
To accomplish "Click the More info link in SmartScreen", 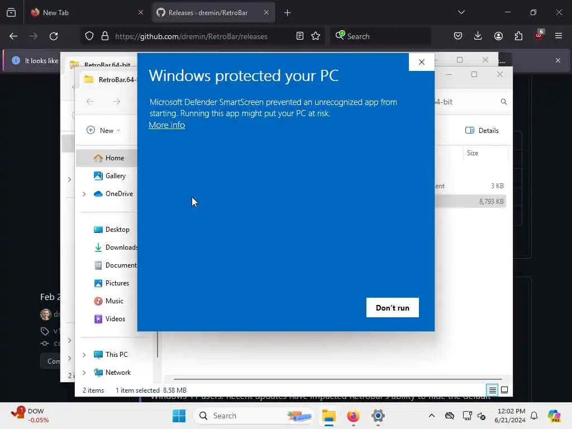I will click(166, 125).
